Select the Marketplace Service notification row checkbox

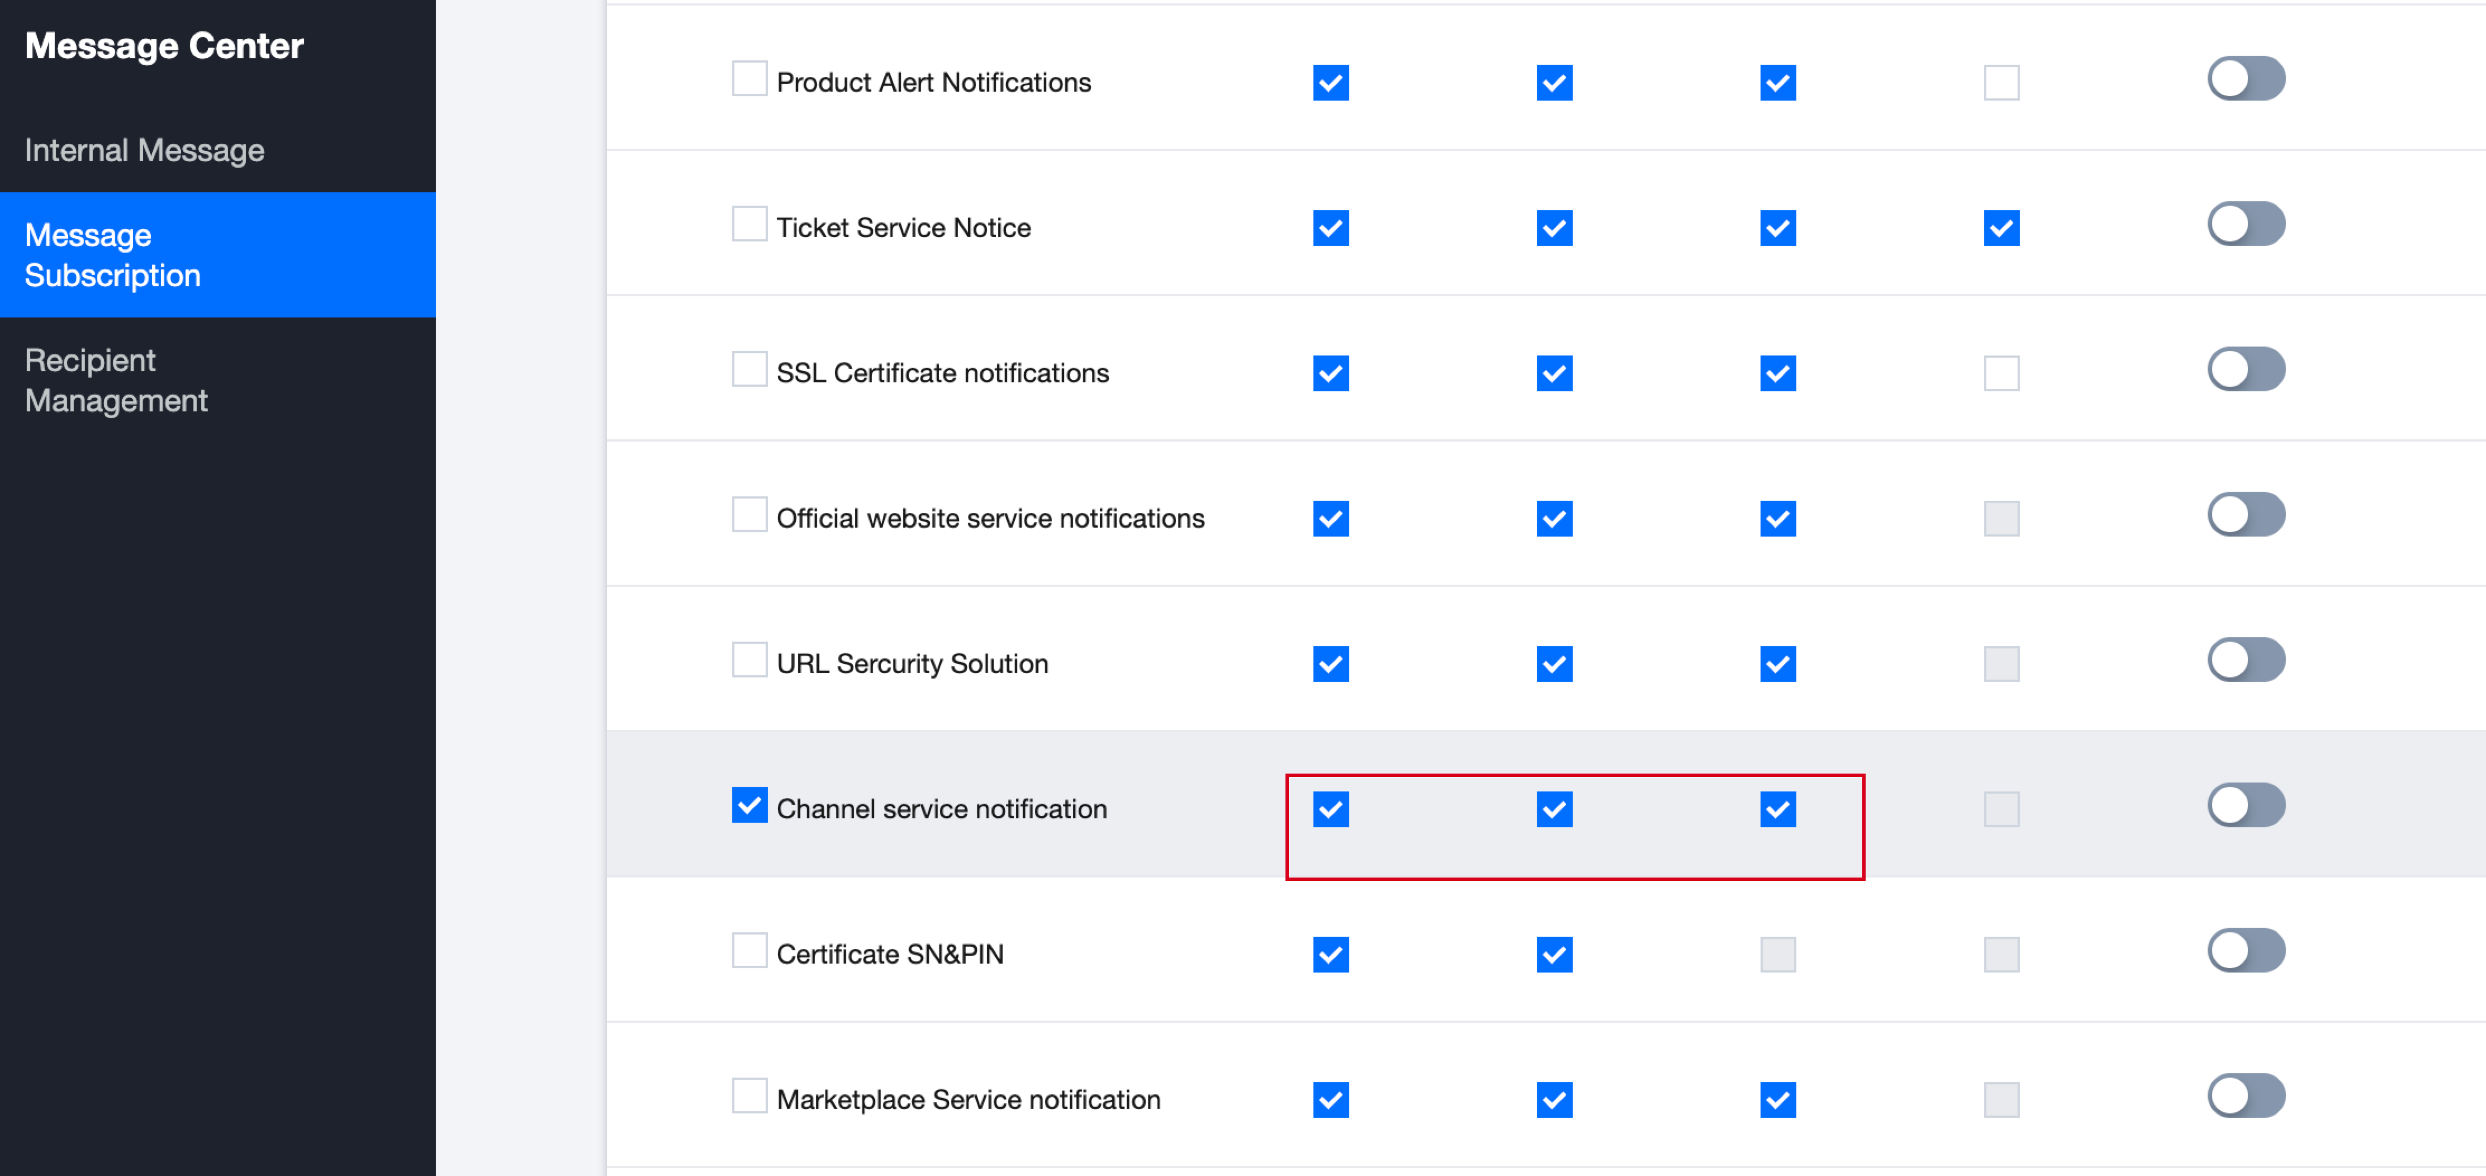click(x=749, y=1096)
